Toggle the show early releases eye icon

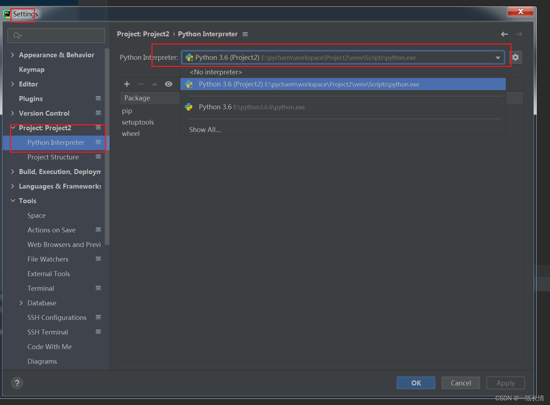coord(169,84)
